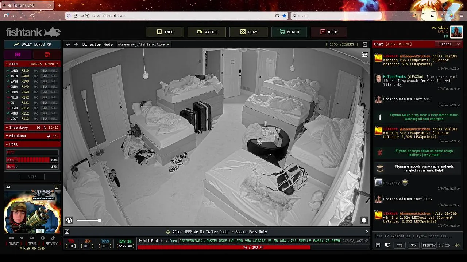This screenshot has width=467, height=262.
Task: Toggle SFX off/on in the status bar
Action: (87, 244)
